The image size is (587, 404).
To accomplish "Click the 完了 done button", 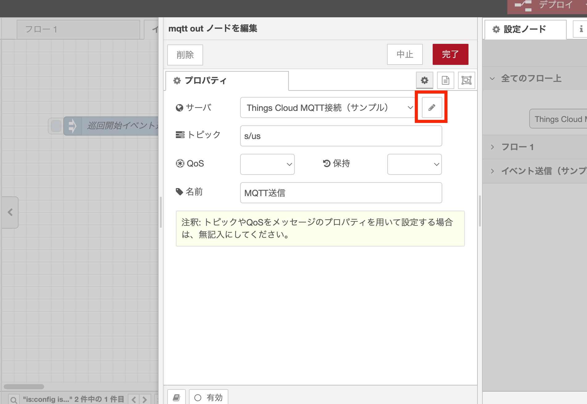I will coord(450,54).
